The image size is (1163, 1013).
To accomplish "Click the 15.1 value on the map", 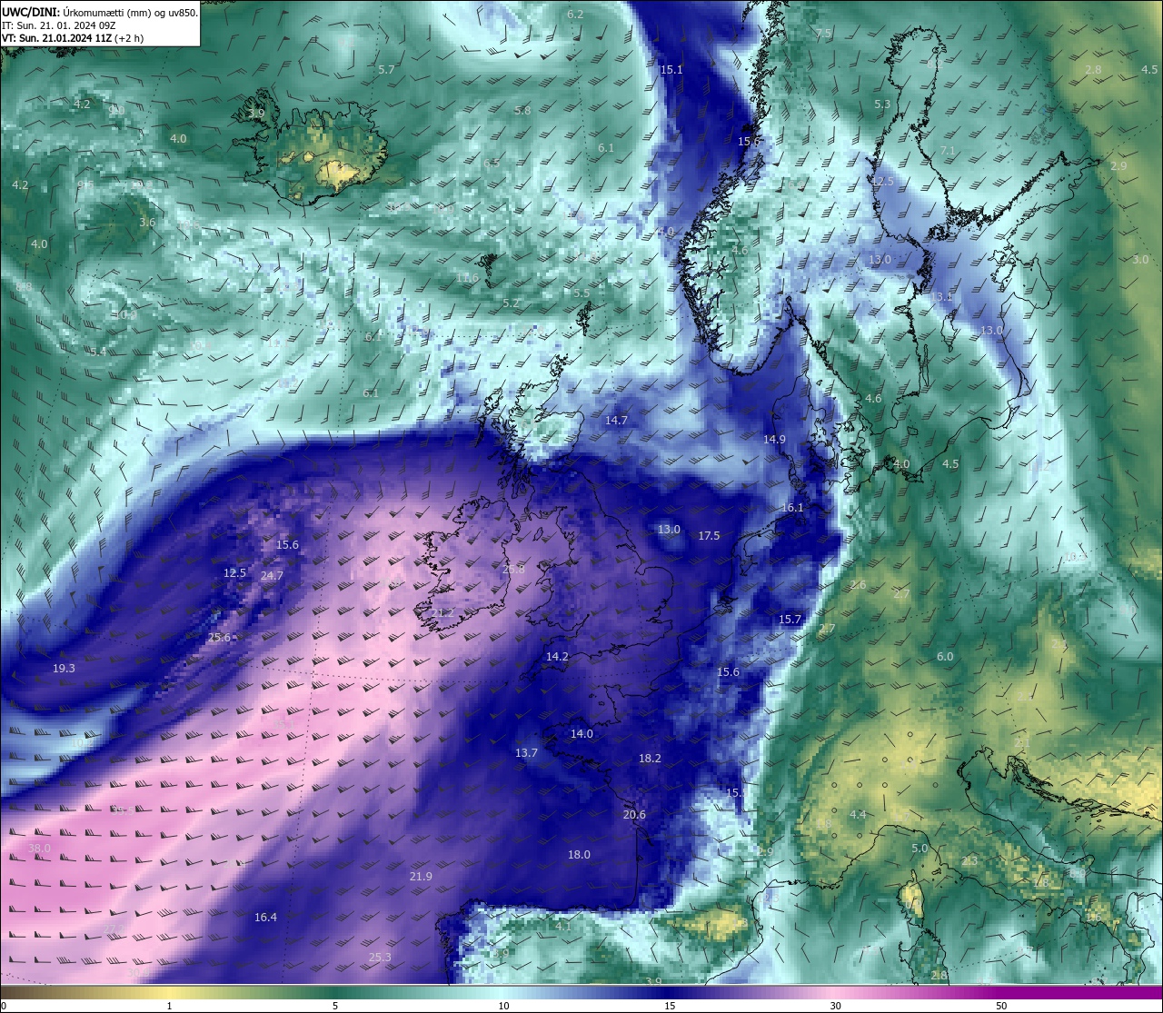I will click(671, 70).
